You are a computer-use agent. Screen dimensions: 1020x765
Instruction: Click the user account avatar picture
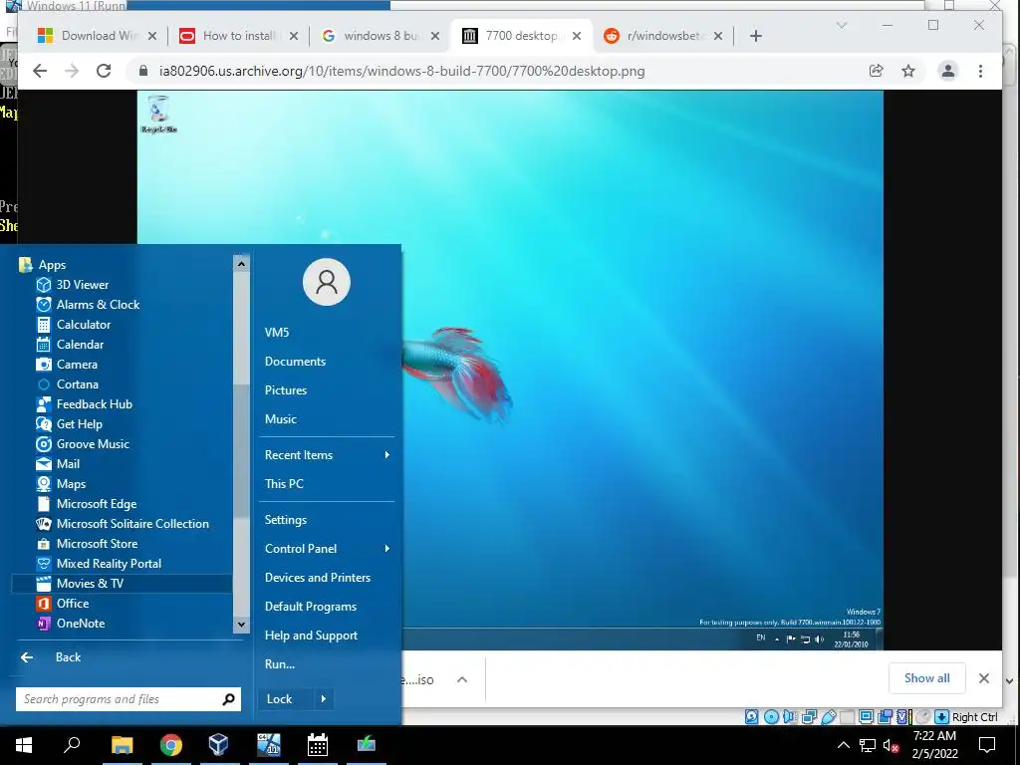pos(327,282)
